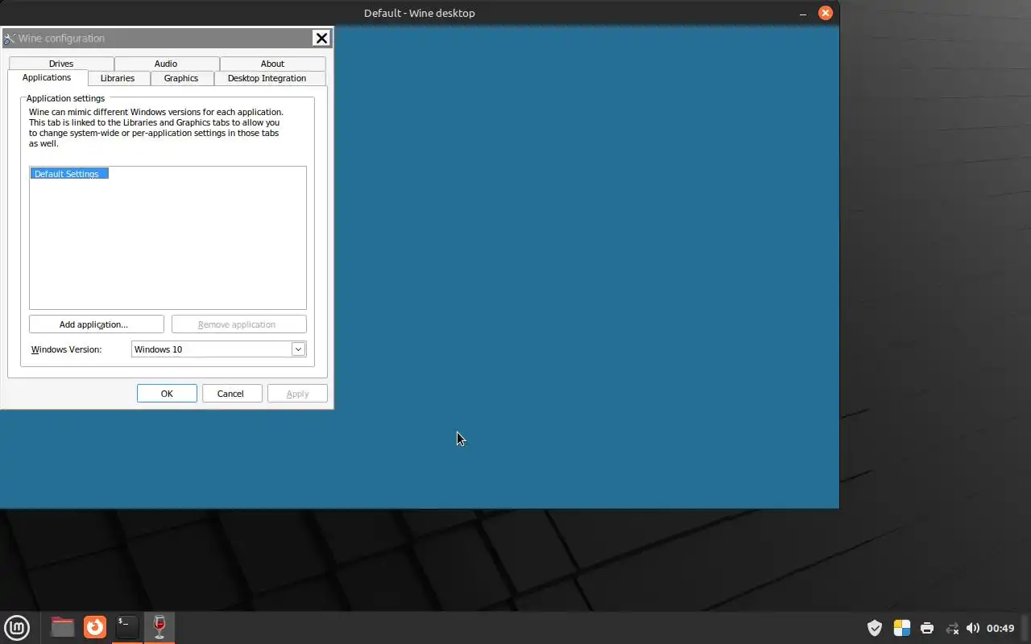Image resolution: width=1031 pixels, height=644 pixels.
Task: Open the Graphics tab
Action: tap(181, 78)
